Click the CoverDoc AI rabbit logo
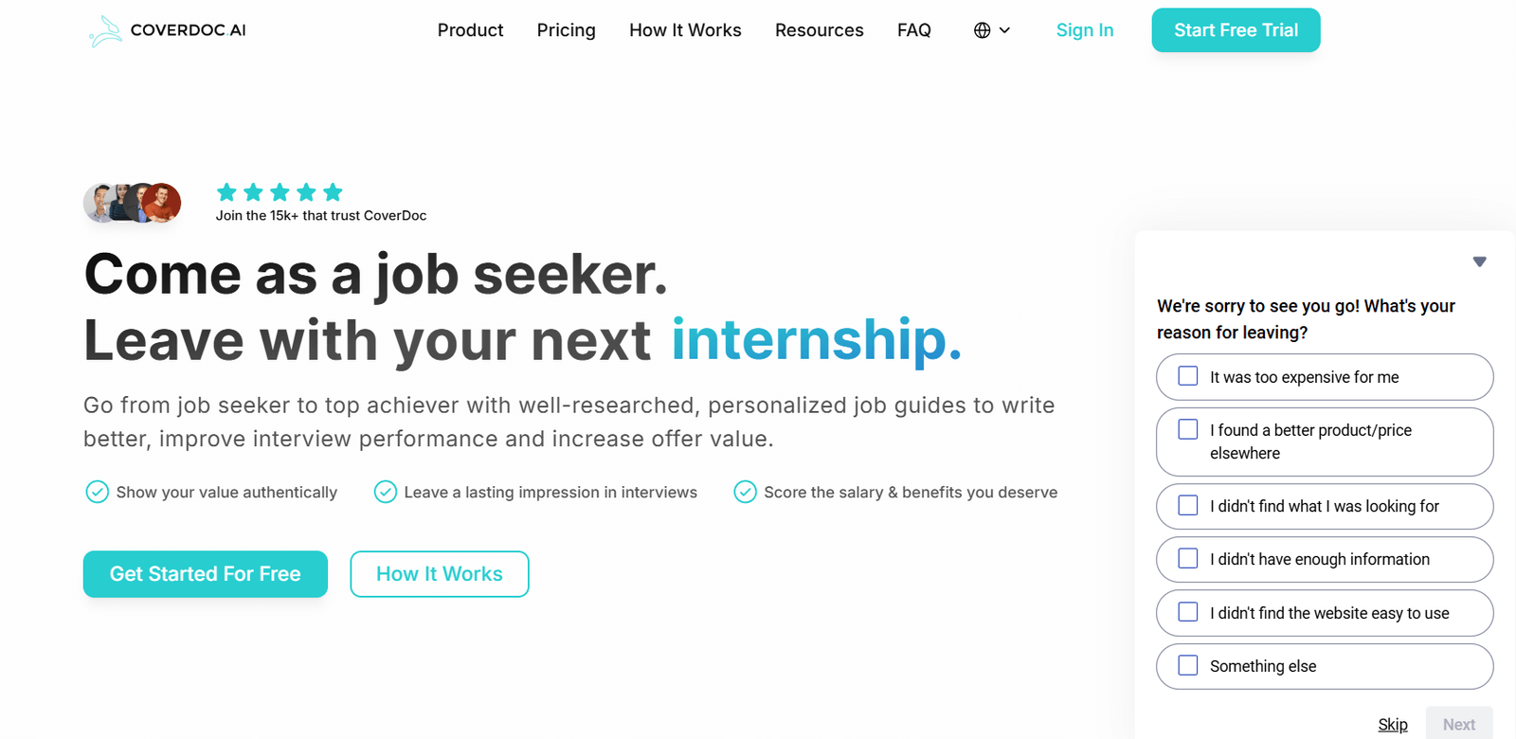Viewport: 1516px width, 739px height. coord(105,31)
